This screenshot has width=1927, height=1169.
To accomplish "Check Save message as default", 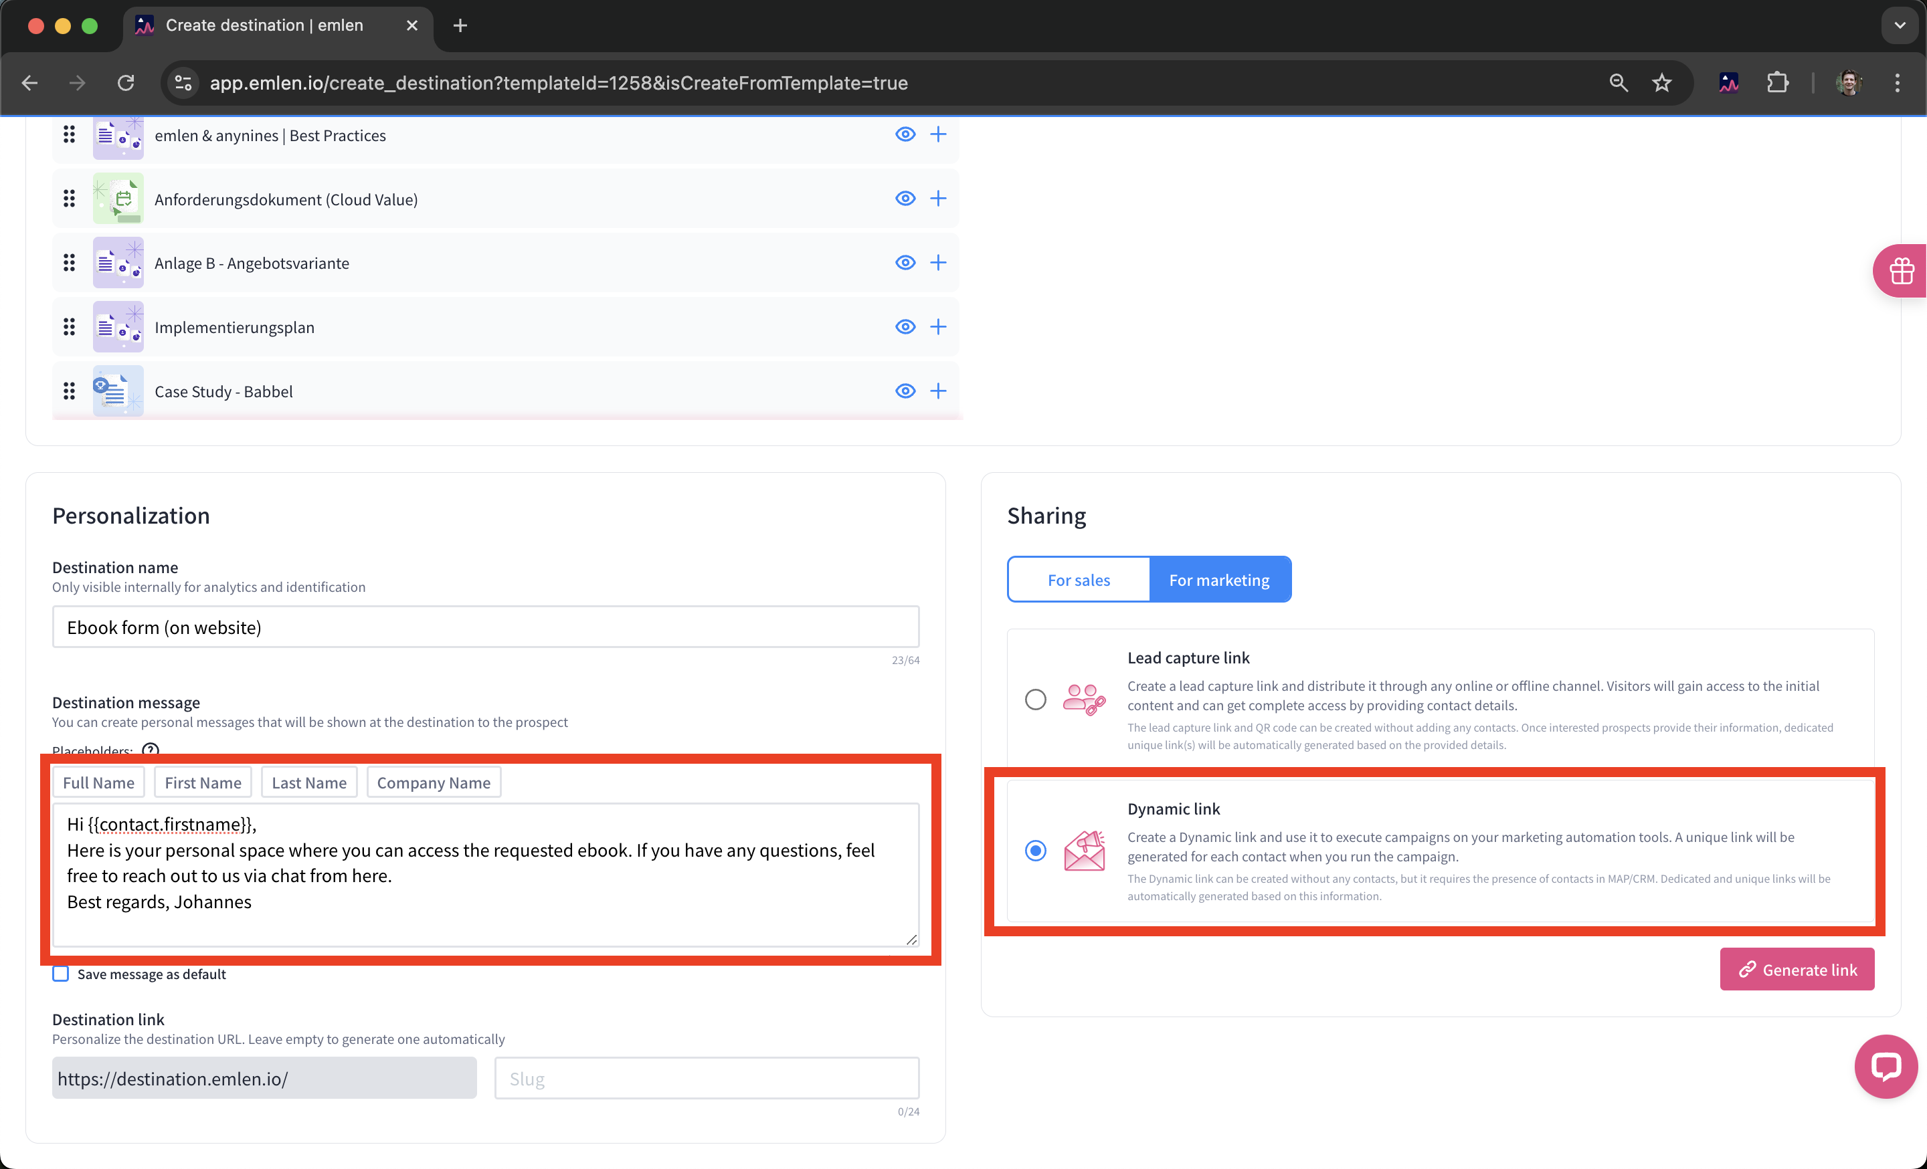I will pos(61,974).
